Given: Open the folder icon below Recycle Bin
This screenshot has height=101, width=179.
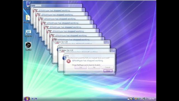Looking at the screenshot, I should [x=28, y=18].
